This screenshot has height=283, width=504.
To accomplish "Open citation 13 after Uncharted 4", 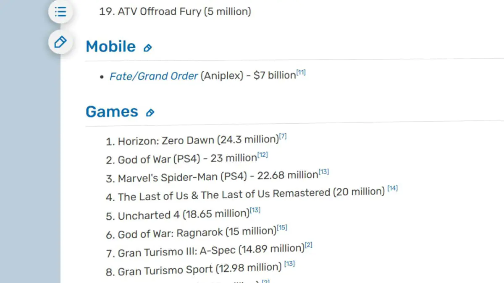I will (x=255, y=210).
